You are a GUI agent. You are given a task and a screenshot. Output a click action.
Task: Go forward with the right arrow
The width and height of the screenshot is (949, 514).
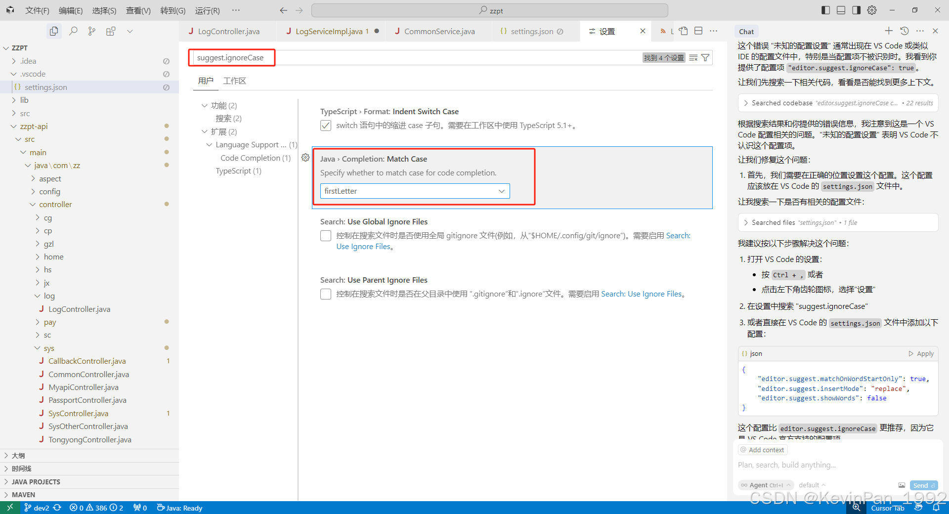[299, 10]
